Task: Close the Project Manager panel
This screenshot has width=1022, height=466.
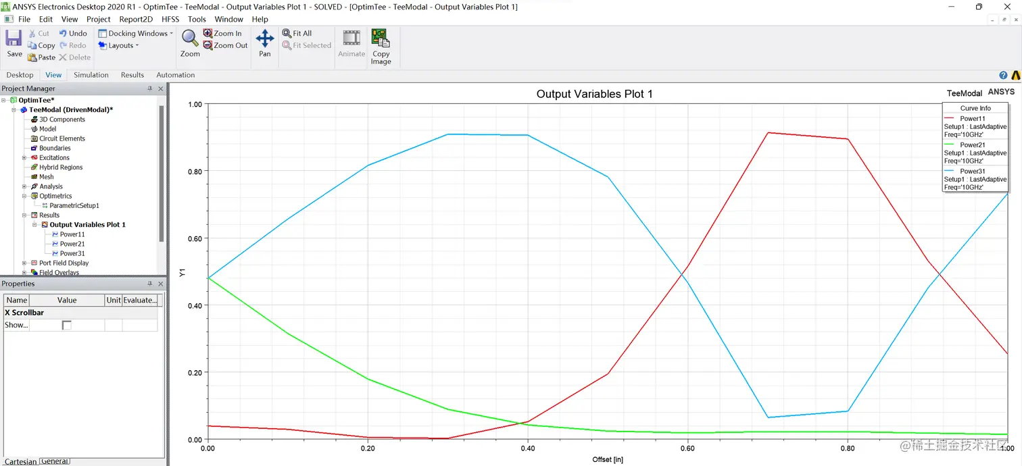Action: click(x=161, y=88)
